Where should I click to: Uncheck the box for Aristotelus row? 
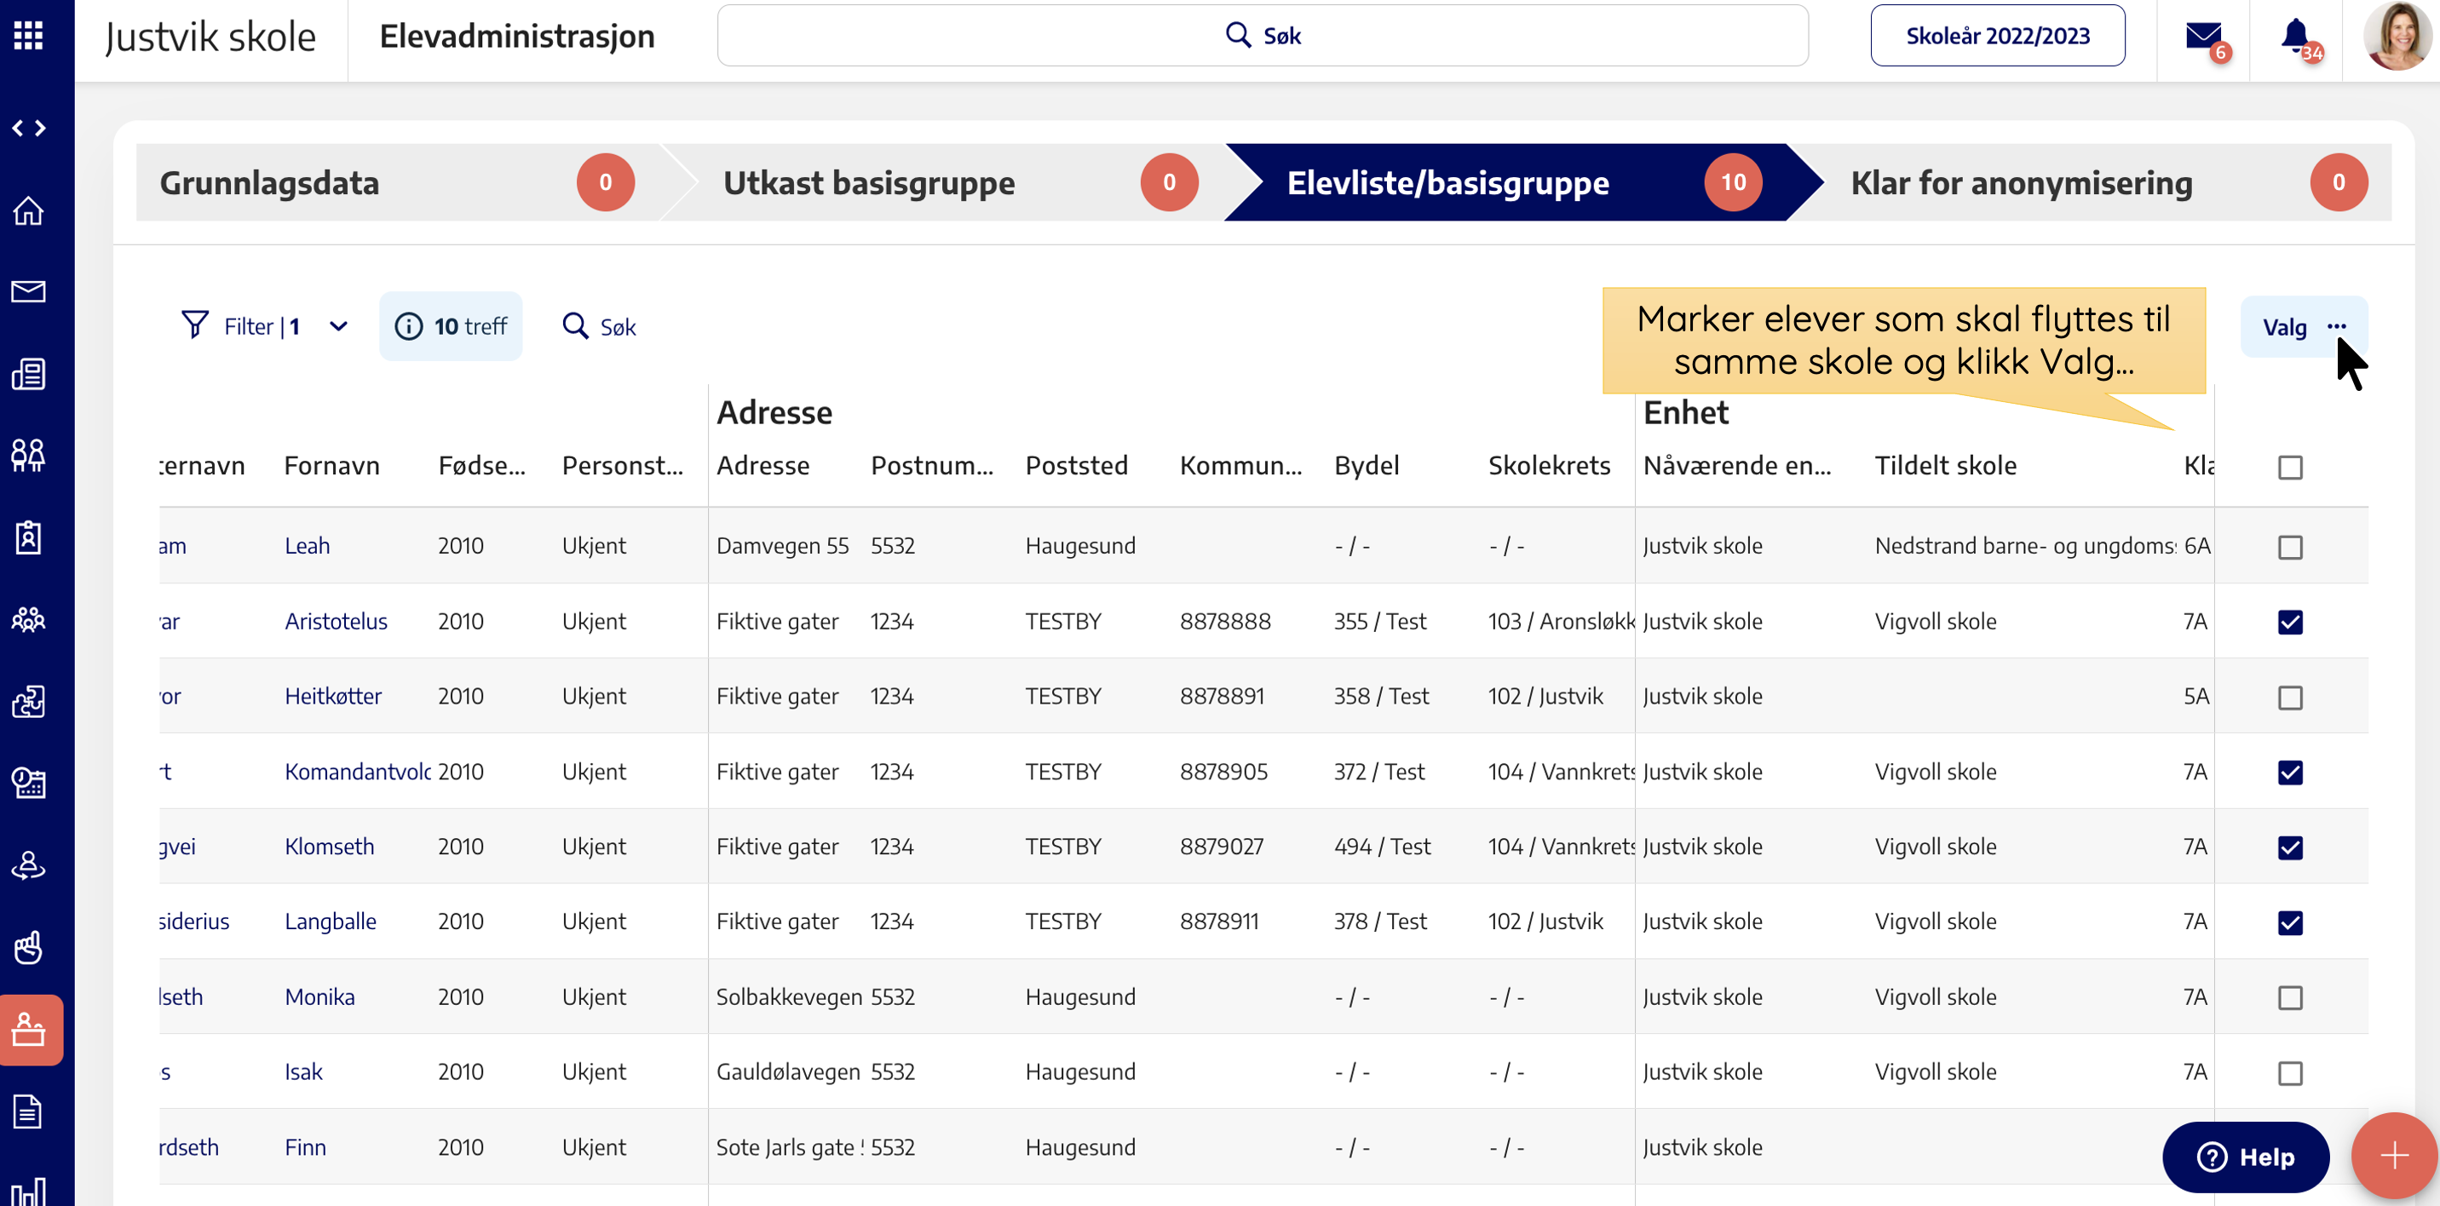tap(2289, 621)
